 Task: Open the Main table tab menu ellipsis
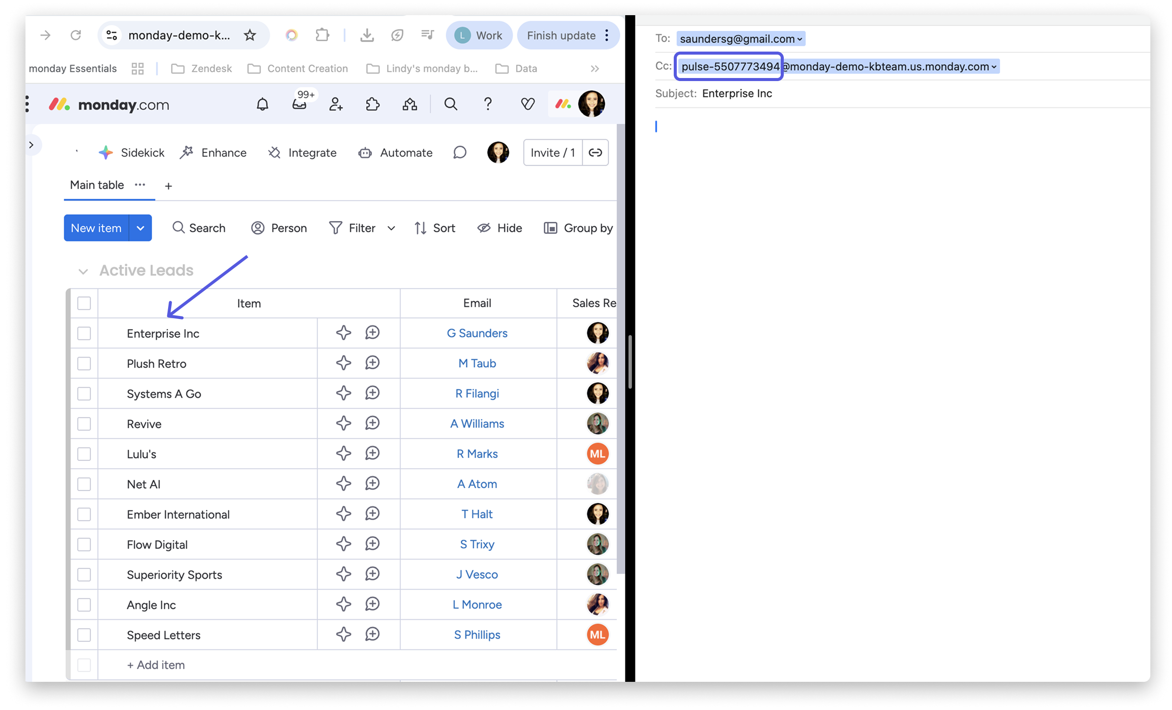pos(140,185)
